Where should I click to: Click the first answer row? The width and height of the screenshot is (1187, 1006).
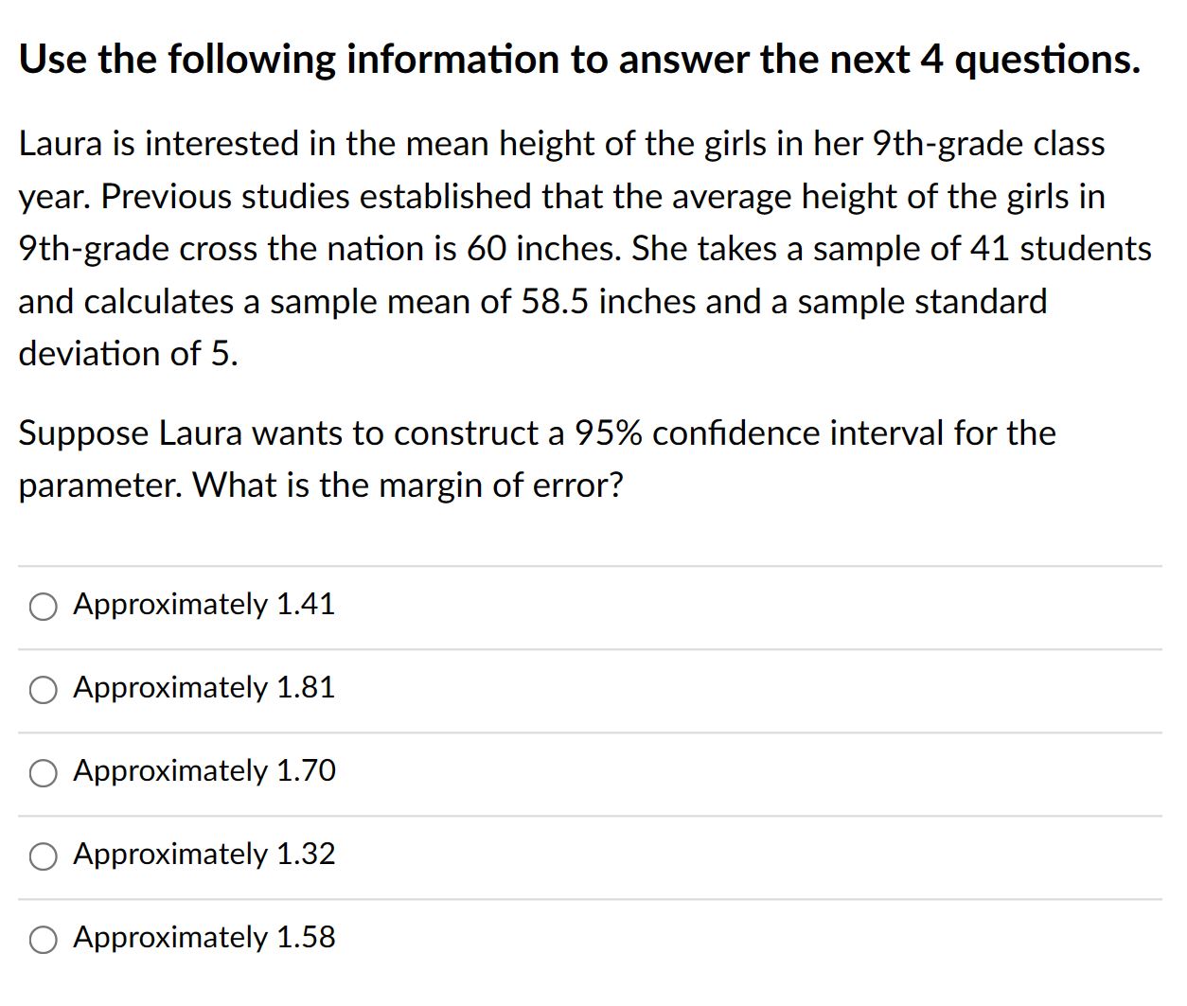tap(379, 605)
